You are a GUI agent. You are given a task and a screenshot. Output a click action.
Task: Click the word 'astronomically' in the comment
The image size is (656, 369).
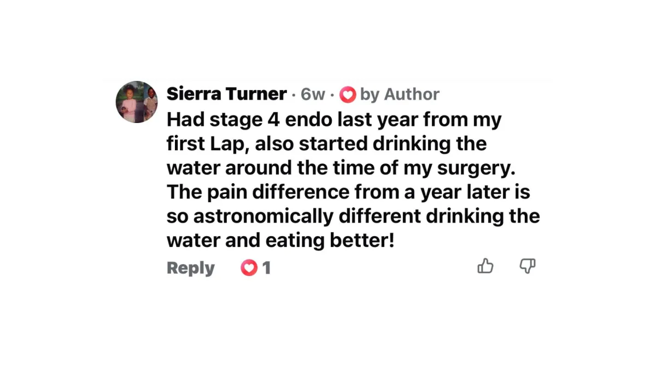coord(264,216)
